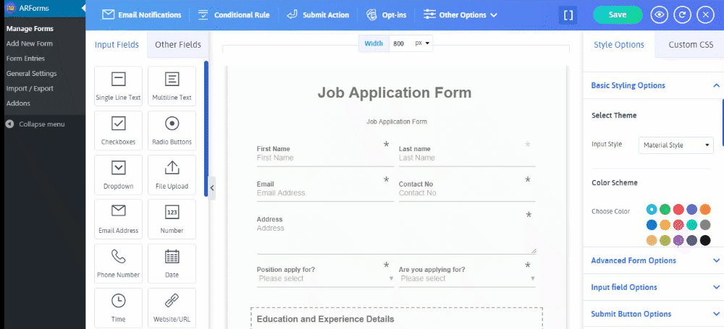Insert a Date field
Viewport: 724px width, 329px height.
[x=172, y=263]
